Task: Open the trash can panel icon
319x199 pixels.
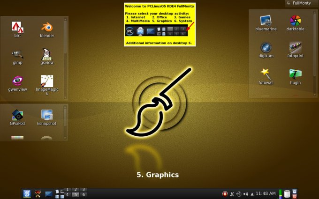Action: (287, 194)
